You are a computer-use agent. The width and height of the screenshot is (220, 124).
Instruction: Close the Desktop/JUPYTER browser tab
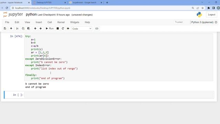(65, 2)
